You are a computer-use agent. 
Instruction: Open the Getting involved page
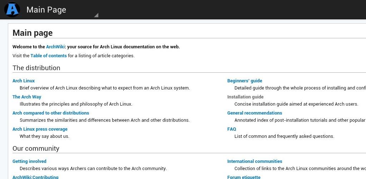tap(29, 161)
